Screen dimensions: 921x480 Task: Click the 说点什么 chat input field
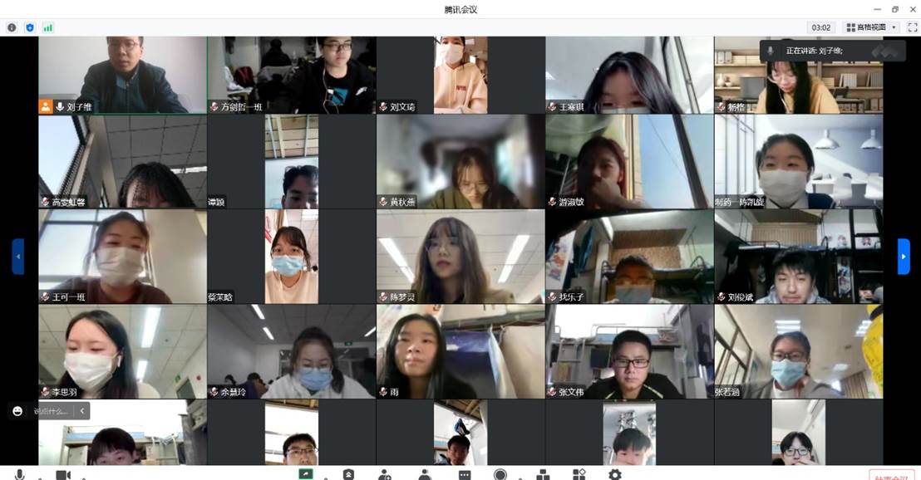(52, 411)
